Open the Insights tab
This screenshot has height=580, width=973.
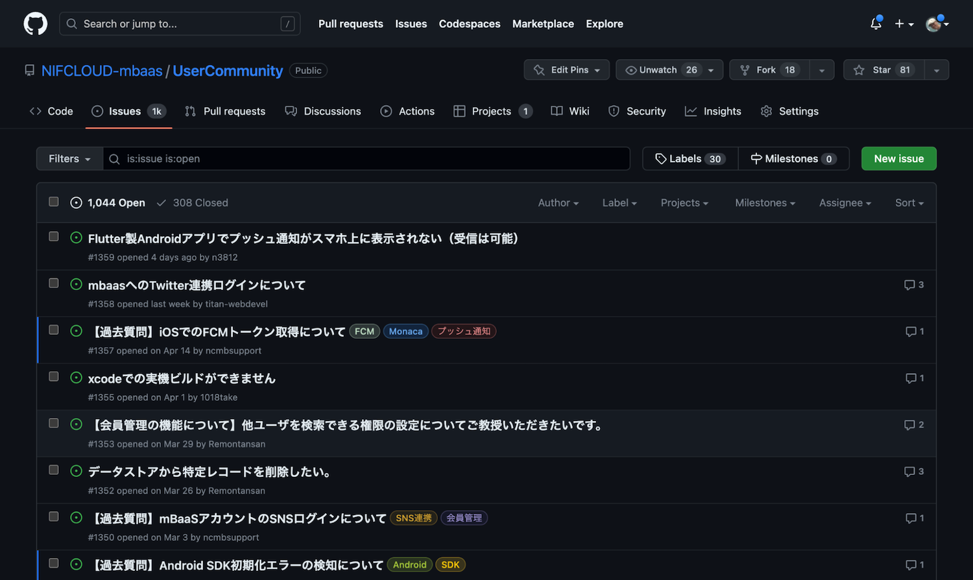point(713,112)
